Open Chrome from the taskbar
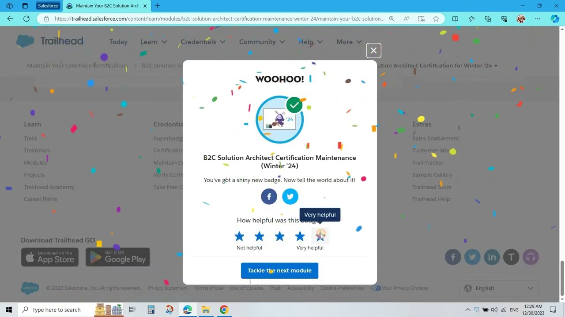The width and height of the screenshot is (565, 317). coord(224,310)
